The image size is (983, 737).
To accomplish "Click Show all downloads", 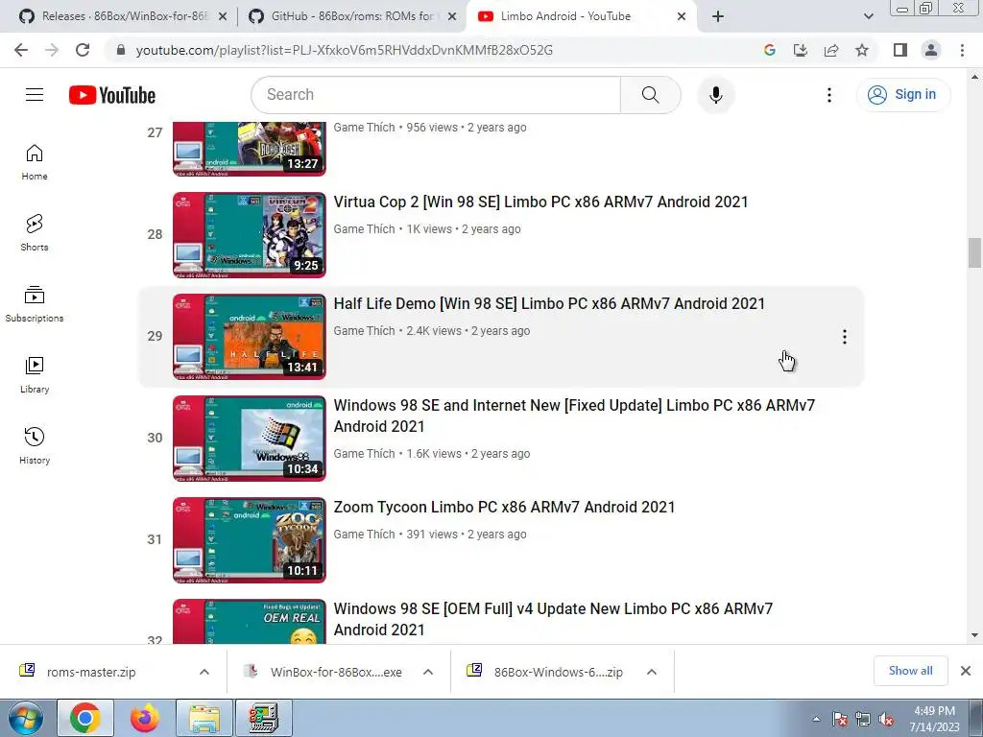I will tap(910, 671).
